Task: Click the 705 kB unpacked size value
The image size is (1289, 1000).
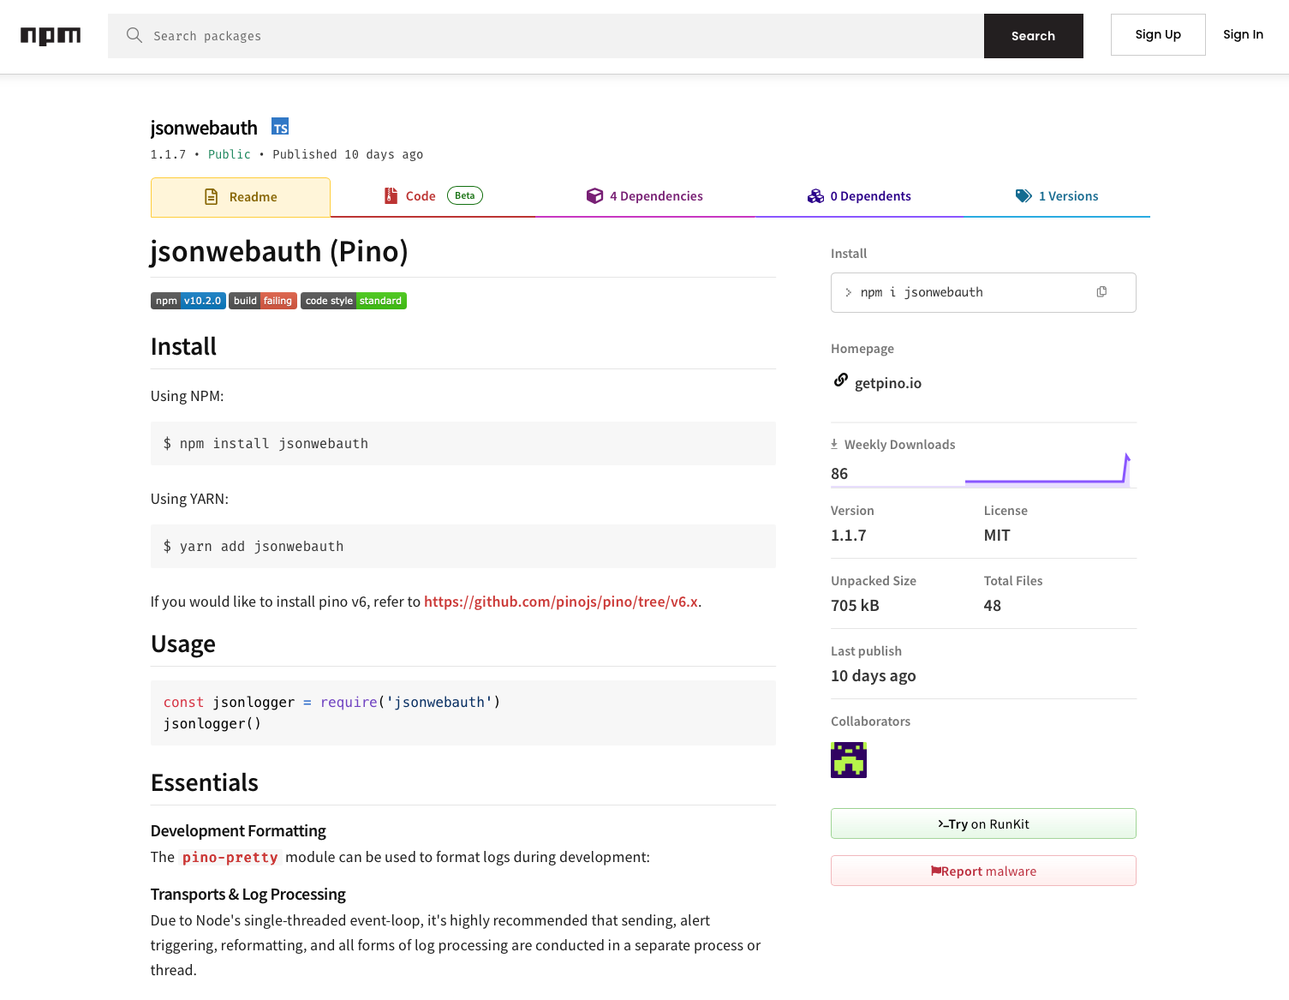Action: pos(855,605)
